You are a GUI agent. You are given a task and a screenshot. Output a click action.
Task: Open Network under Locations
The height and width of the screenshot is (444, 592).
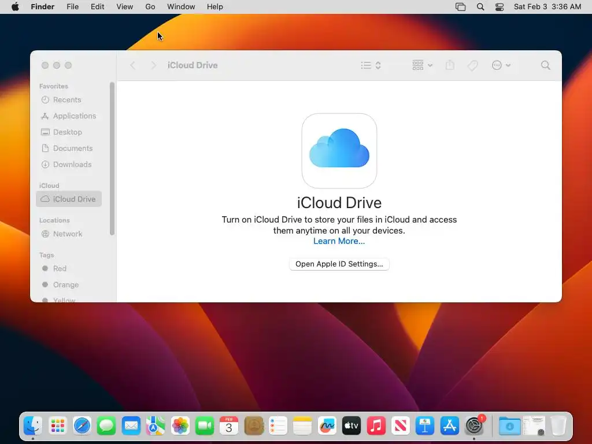pos(69,234)
